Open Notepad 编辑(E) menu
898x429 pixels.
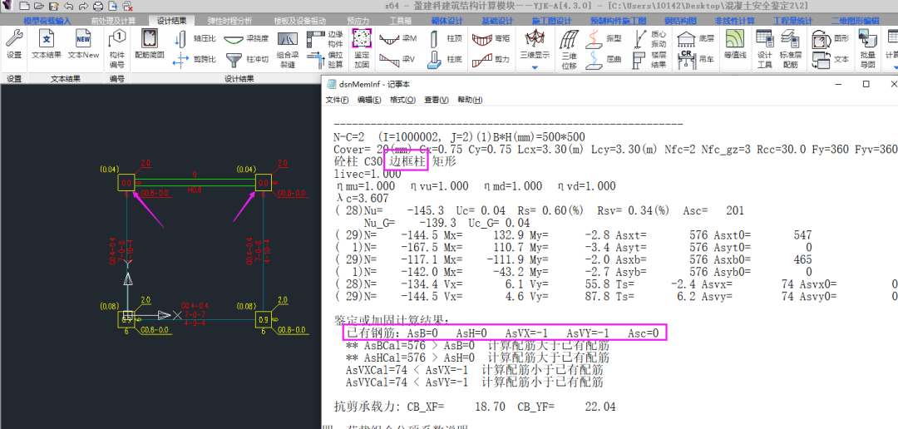(369, 100)
